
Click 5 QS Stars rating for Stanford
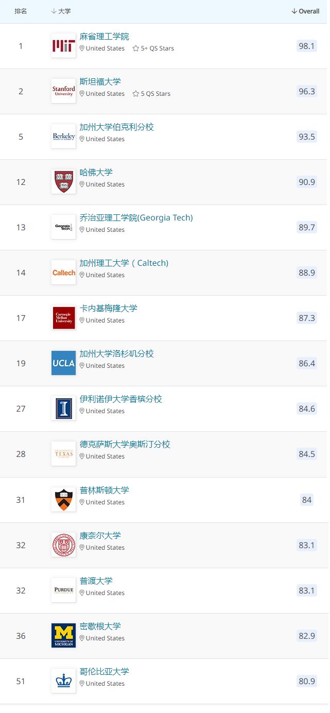151,94
